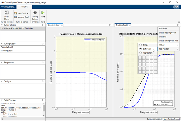Open the PassivityGoal1 plot panel gear menu
Viewport: 181px width, 121px height.
coord(110,25)
